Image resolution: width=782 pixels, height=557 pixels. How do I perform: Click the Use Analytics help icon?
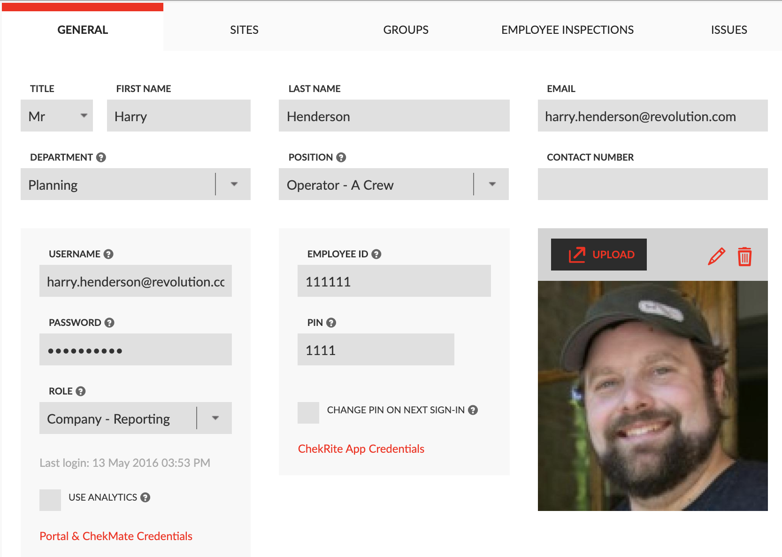(x=146, y=497)
